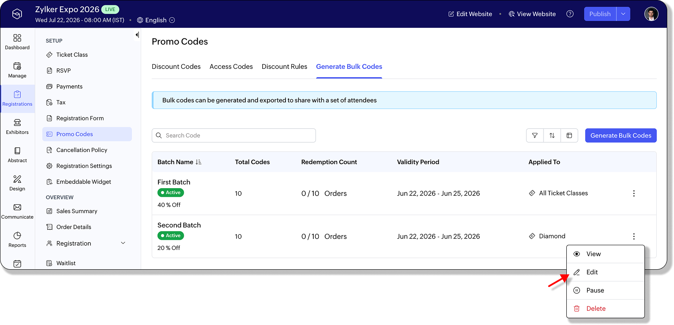Open the help question mark icon
This screenshot has width=674, height=325.
(570, 14)
